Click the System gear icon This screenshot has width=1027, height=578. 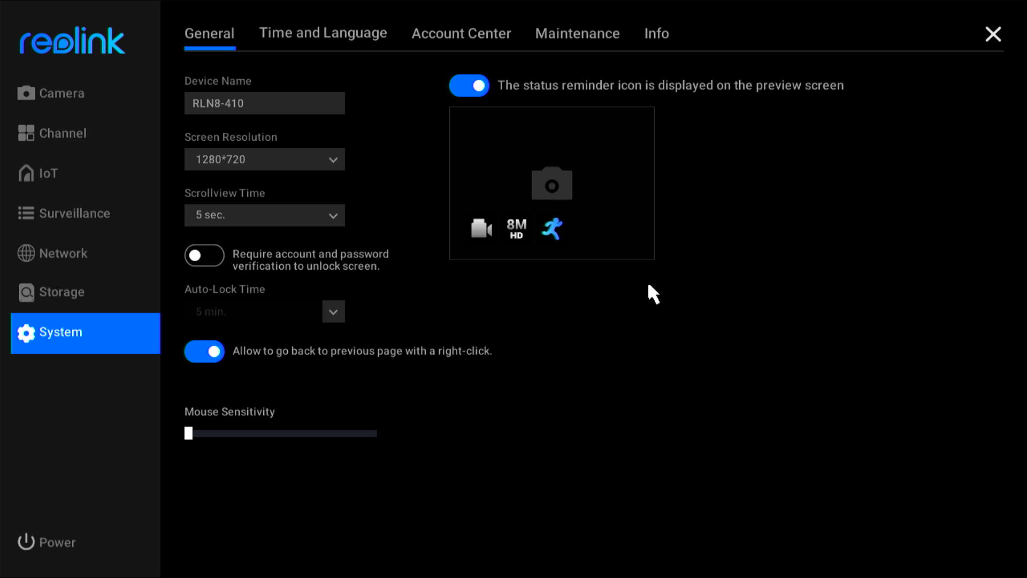pos(26,332)
